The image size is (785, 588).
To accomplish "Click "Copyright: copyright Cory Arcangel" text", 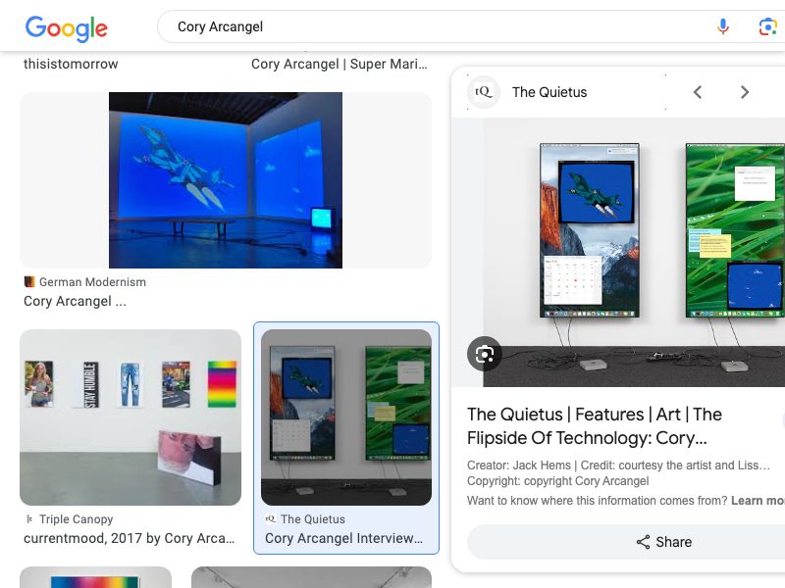I will coord(557,481).
